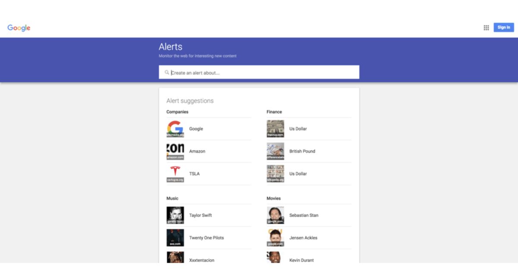Click the Alerts page title
Viewport: 518px width, 280px height.
pos(171,47)
